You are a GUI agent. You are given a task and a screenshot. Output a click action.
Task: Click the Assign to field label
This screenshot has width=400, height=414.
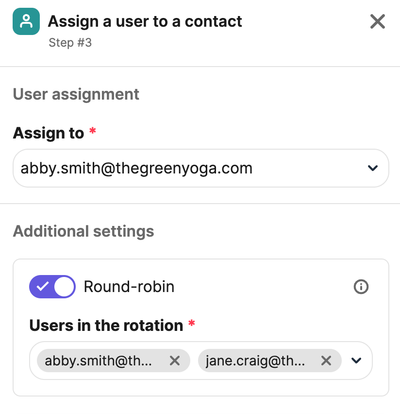tap(49, 133)
